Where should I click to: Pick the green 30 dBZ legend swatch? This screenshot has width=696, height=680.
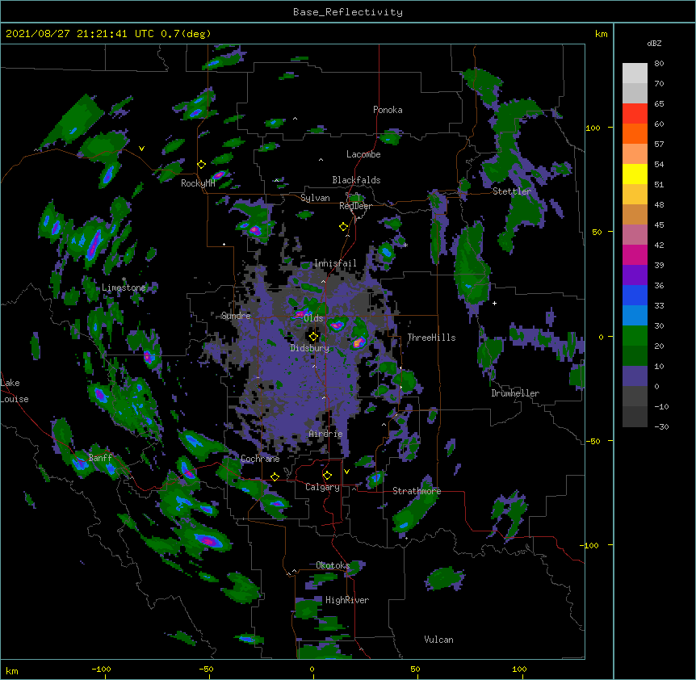coord(635,336)
